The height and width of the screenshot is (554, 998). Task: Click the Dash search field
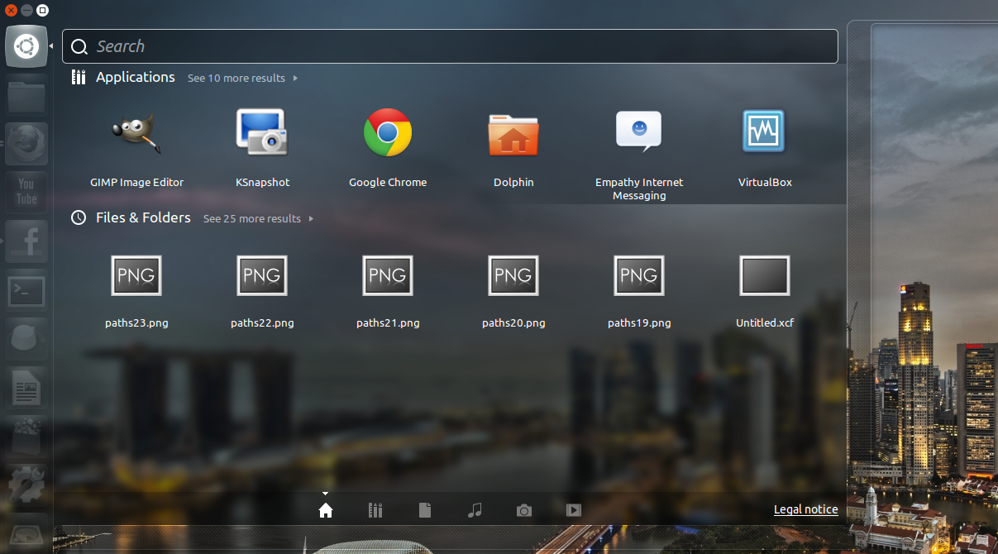[x=450, y=46]
